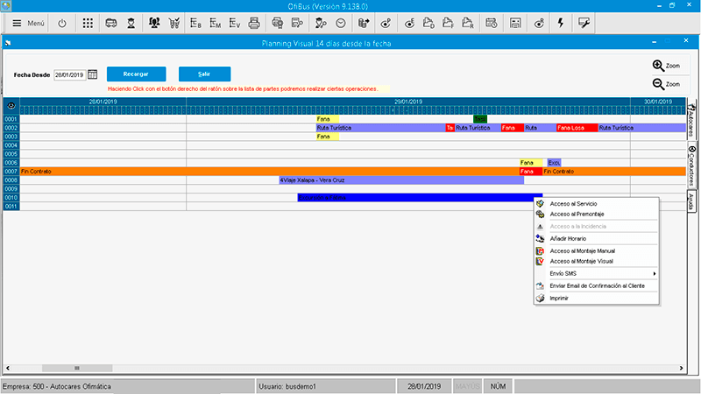Click the shopping cart toolbar icon
This screenshot has width=701, height=394.
point(173,23)
